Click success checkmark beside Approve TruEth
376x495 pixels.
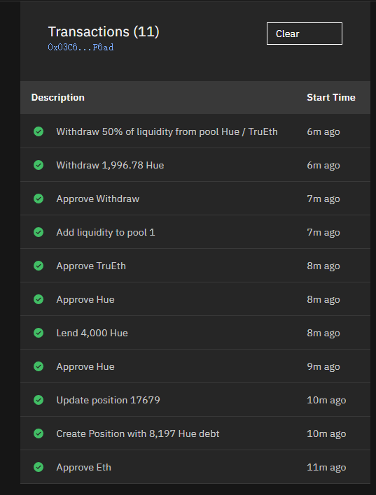(x=39, y=266)
